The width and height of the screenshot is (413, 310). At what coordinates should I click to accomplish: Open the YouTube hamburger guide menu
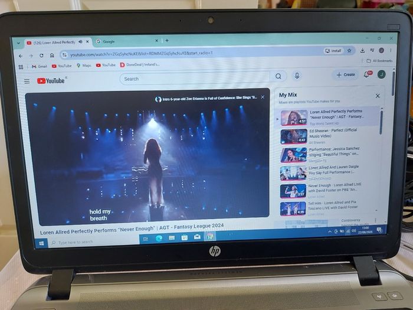[x=27, y=81]
